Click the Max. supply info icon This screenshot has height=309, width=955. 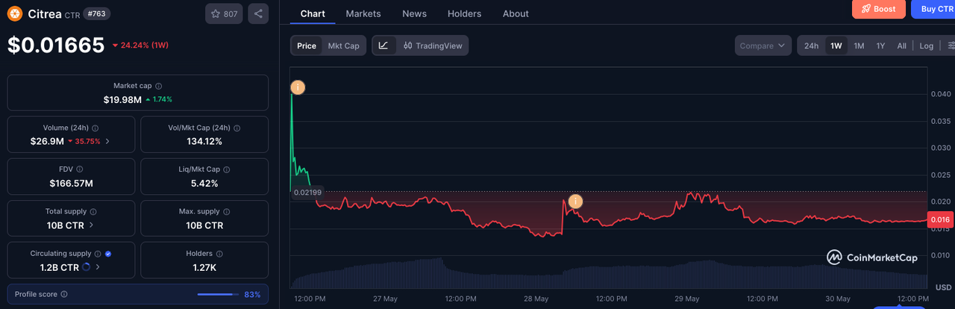(227, 211)
